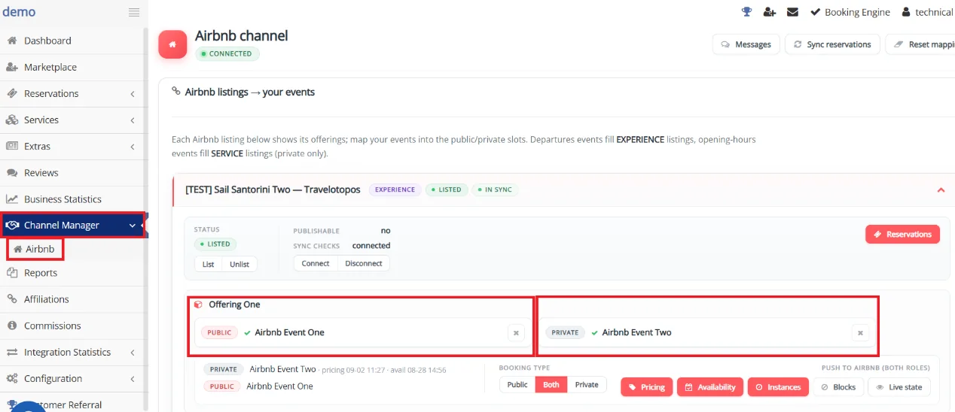Click the Disconnect sync button
Screen dimensions: 955x412
364,263
